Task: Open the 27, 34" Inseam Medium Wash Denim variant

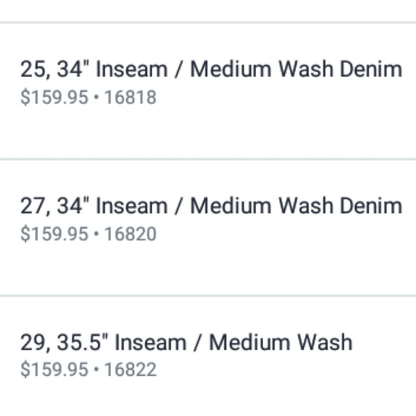Action: coord(208,227)
